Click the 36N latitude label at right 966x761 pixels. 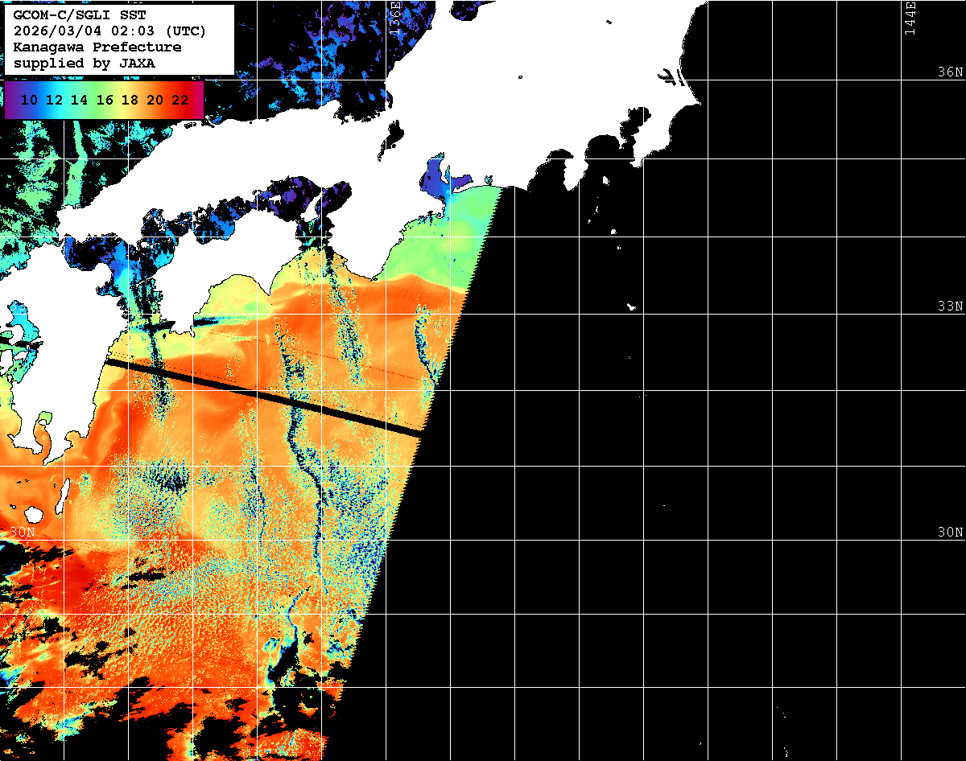(x=950, y=72)
